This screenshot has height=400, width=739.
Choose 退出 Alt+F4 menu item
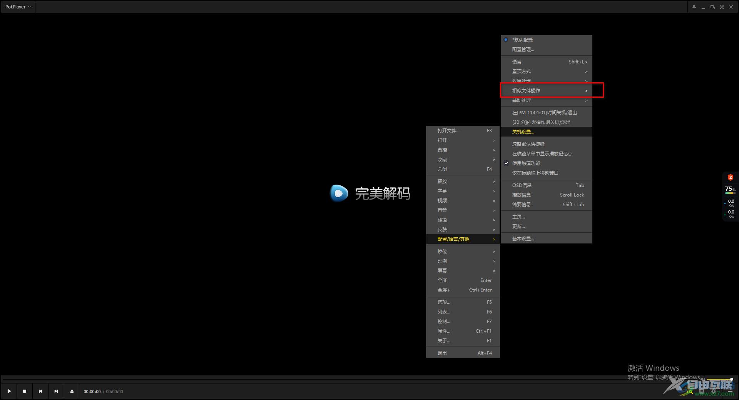[x=463, y=353]
